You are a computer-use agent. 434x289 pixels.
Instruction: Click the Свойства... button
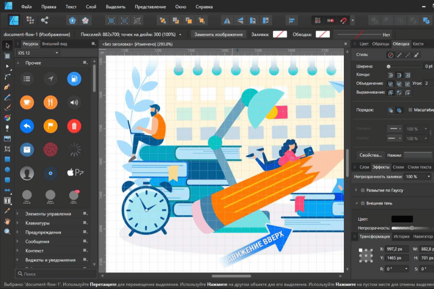(370, 155)
